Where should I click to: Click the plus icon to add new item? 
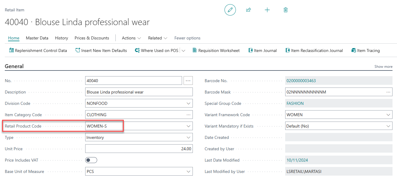[267, 10]
